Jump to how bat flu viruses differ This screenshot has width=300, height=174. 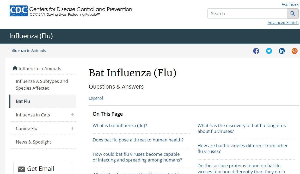point(243,148)
